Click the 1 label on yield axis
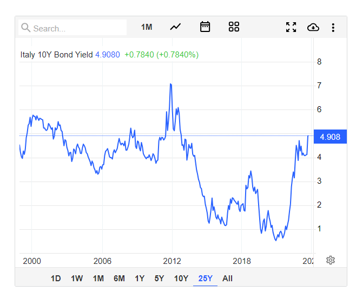 pos(319,229)
